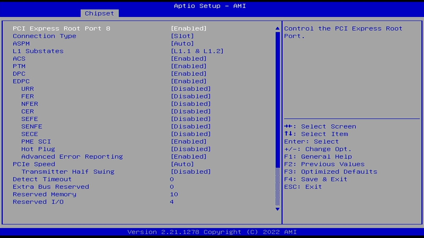The image size is (424, 238).
Task: Select the Reserved Memory label
Action: (45, 194)
